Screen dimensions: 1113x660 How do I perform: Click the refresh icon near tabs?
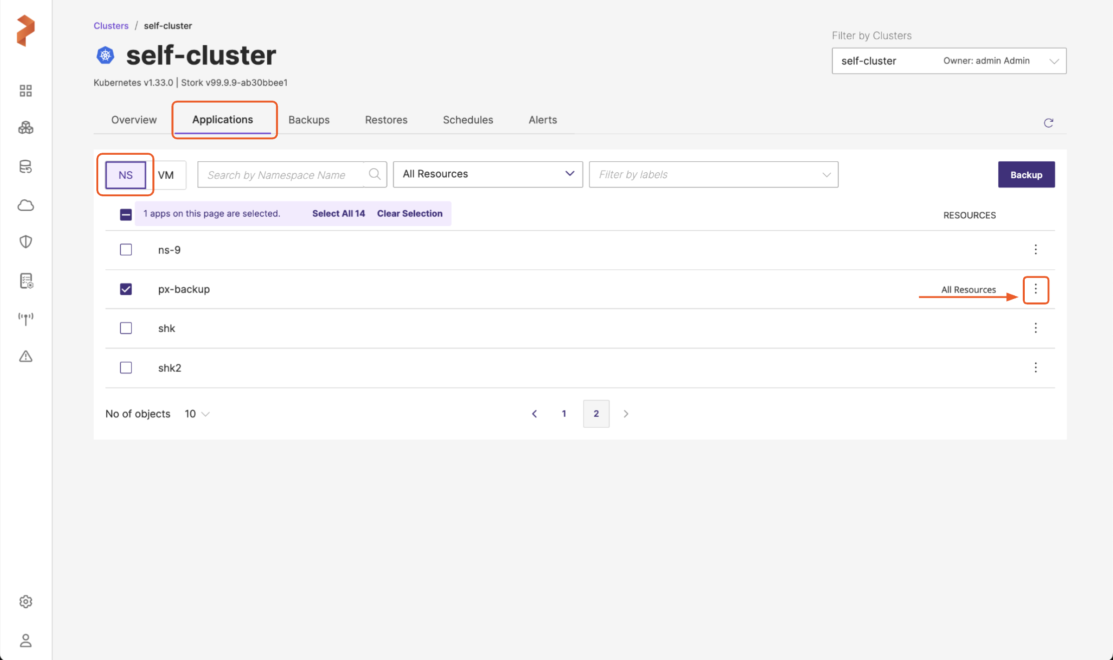pos(1048,123)
